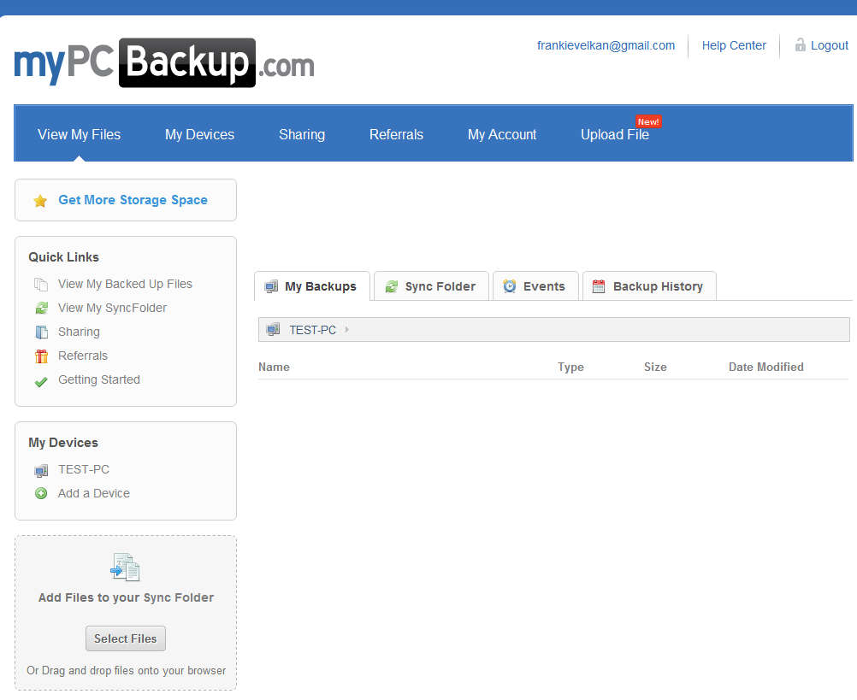Click the green plus icon for Add a Device
Screen dimensions: 857x700
tap(41, 493)
